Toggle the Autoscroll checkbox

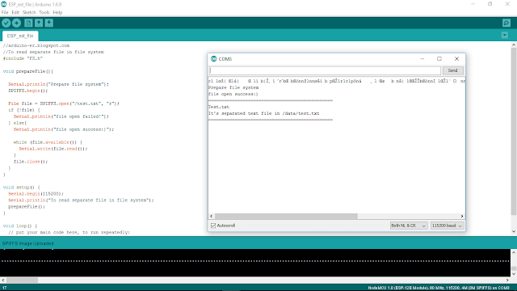213,226
